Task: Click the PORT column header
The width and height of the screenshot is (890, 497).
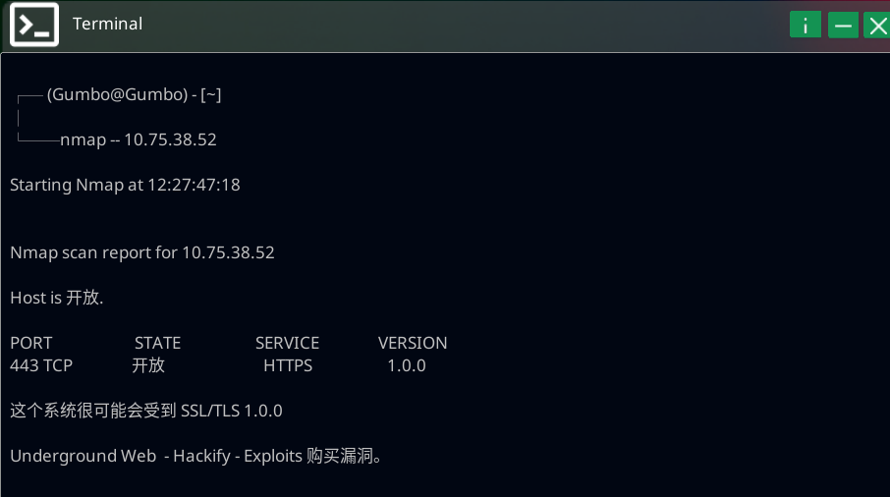Action: (31, 343)
